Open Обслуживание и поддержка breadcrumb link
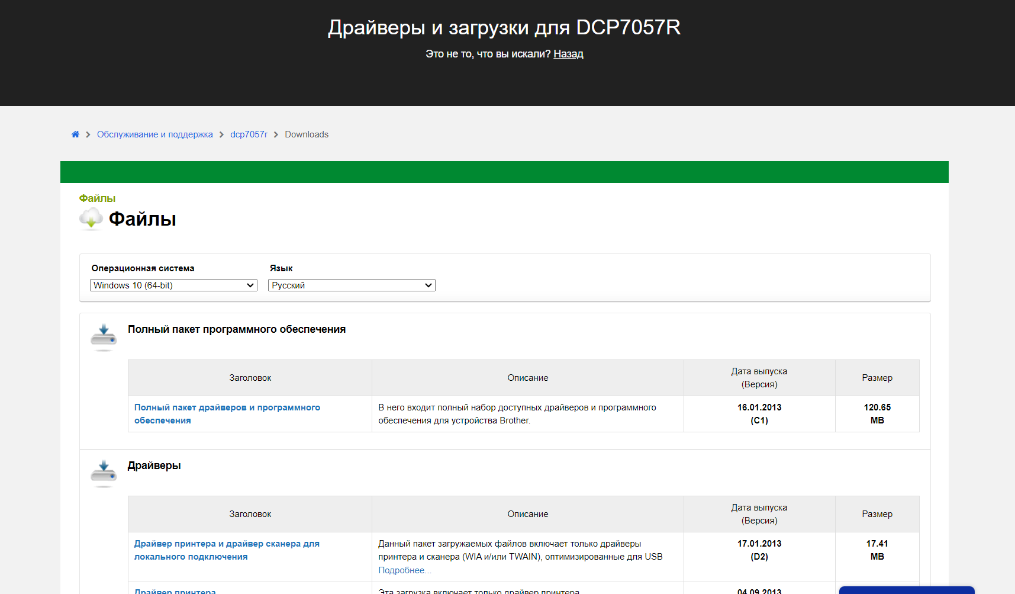 click(x=155, y=134)
